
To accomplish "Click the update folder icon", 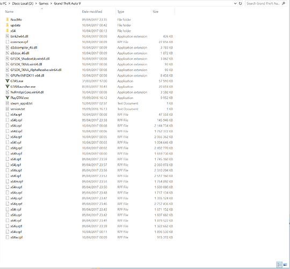I will pos(8,25).
